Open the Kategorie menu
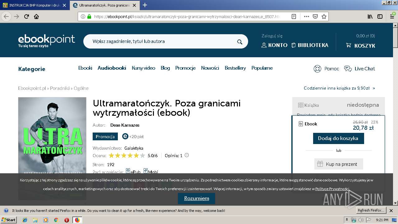 [x=32, y=69]
